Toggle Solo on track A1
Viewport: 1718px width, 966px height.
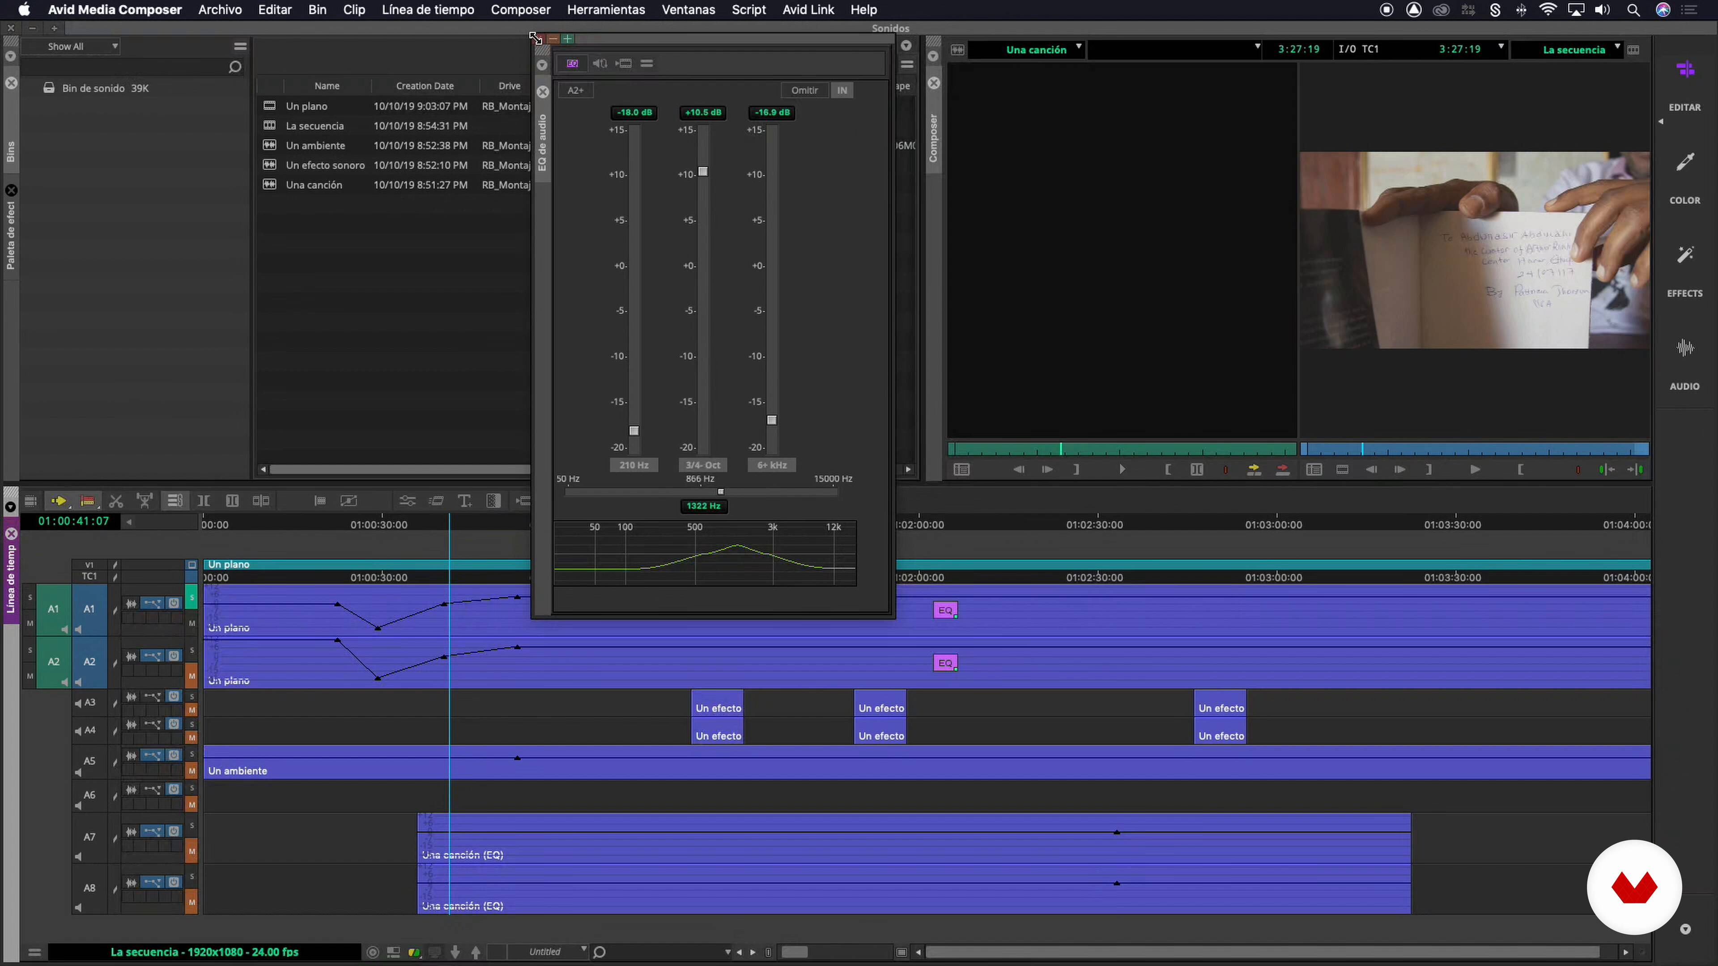click(191, 598)
